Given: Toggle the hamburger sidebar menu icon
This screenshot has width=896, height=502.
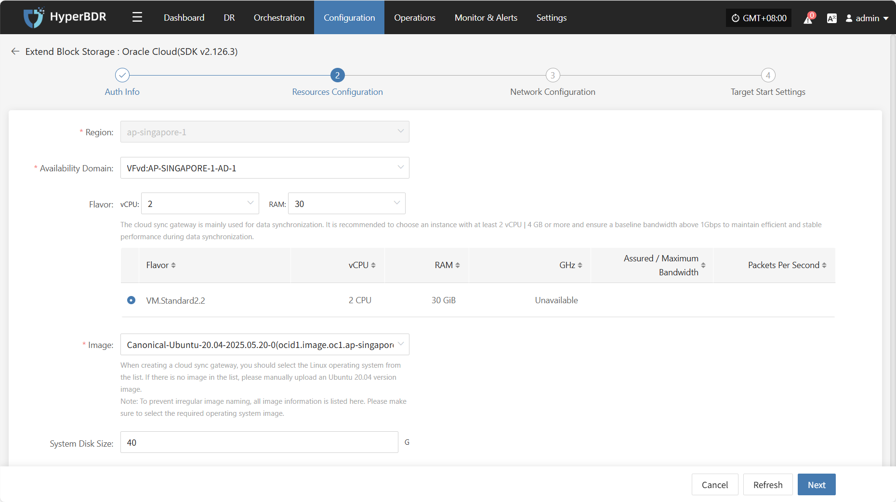Looking at the screenshot, I should (137, 17).
